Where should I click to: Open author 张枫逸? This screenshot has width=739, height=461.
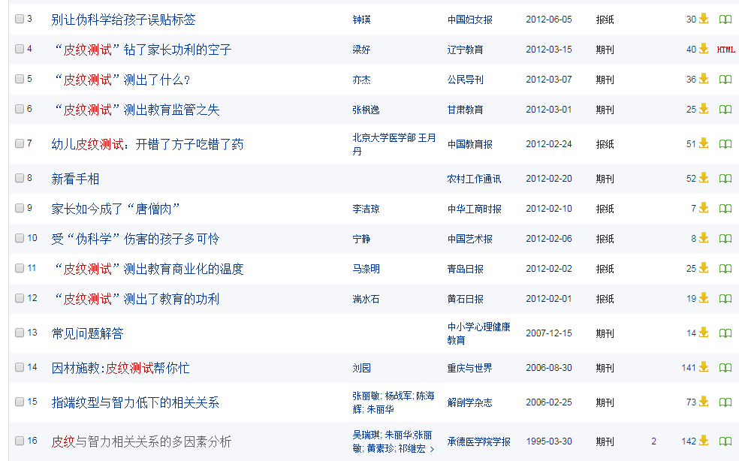coord(366,110)
